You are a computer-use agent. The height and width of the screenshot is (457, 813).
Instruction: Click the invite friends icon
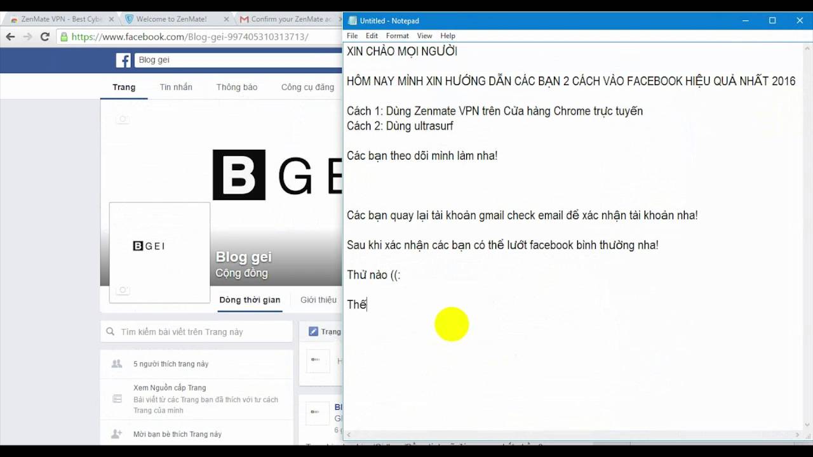click(117, 434)
